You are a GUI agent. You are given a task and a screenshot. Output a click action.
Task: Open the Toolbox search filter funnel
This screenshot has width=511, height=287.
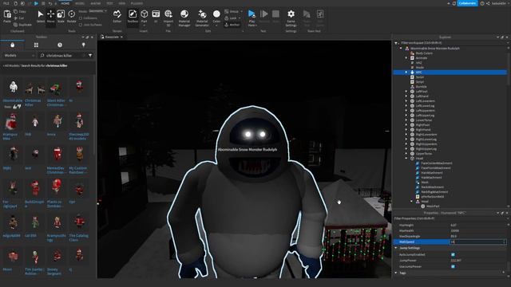pyautogui.click(x=90, y=55)
